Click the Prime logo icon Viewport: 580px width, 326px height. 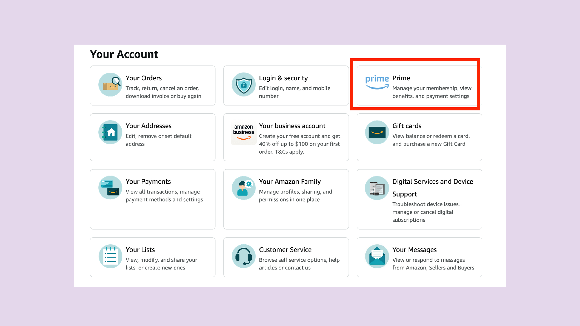(x=377, y=82)
